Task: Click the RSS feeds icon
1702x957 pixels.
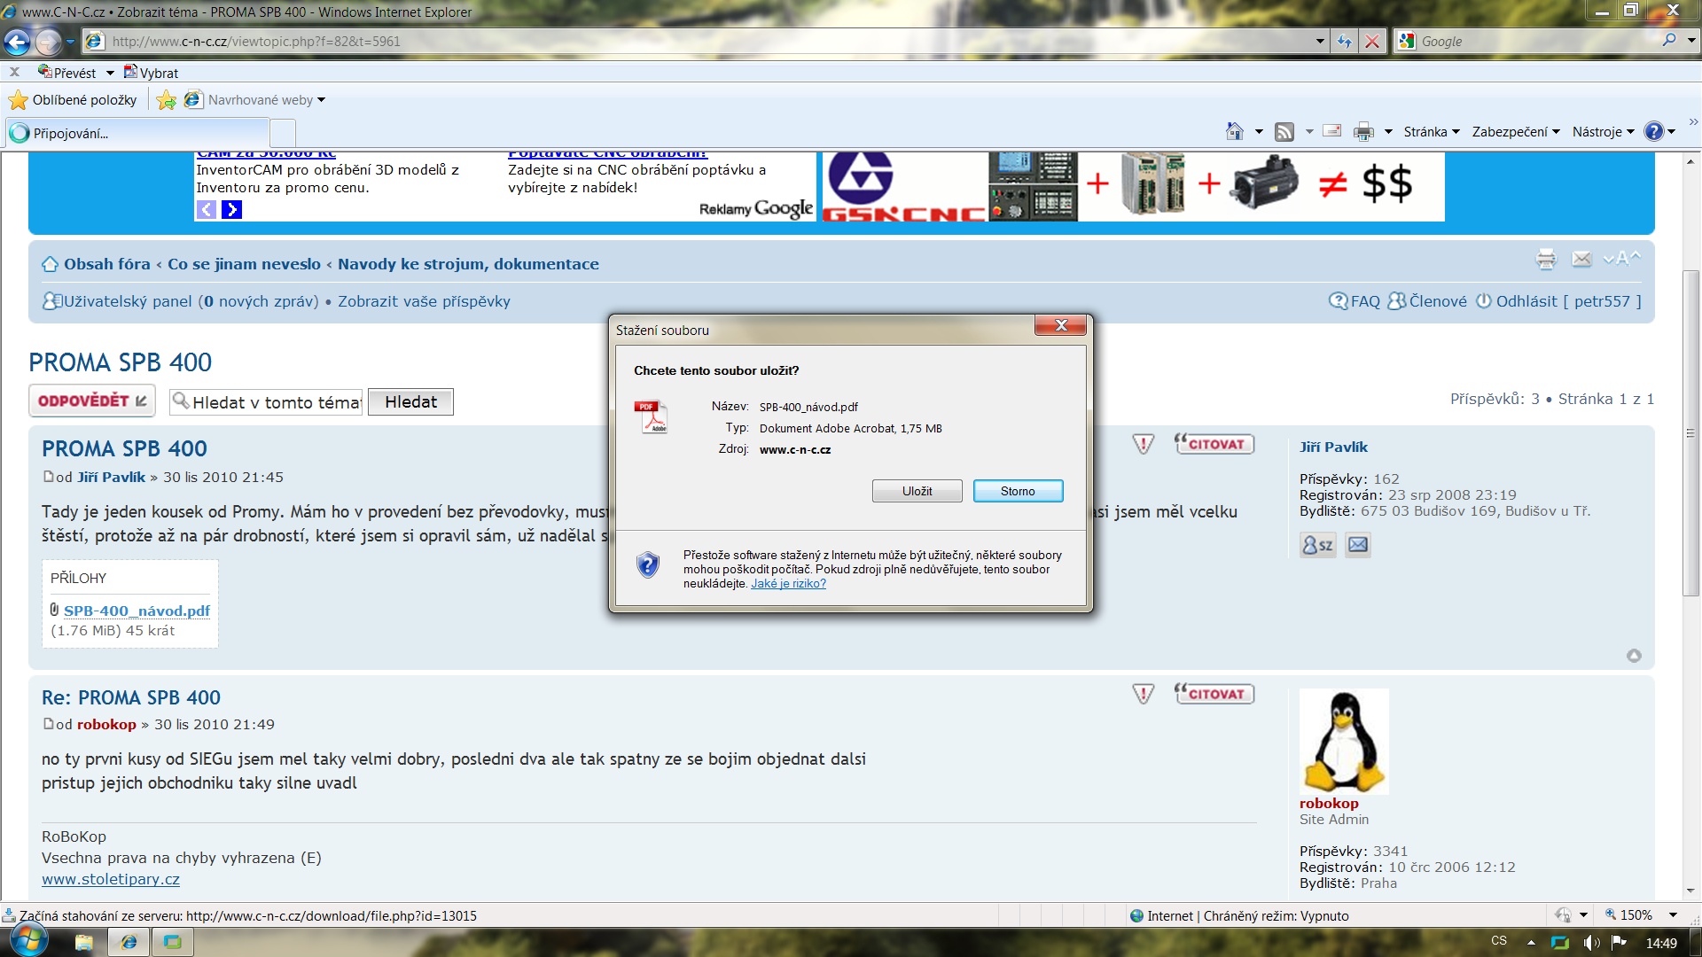Action: tap(1284, 132)
